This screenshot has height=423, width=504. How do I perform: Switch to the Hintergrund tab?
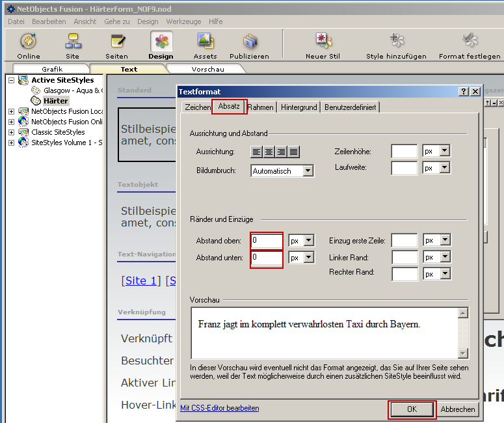(298, 107)
